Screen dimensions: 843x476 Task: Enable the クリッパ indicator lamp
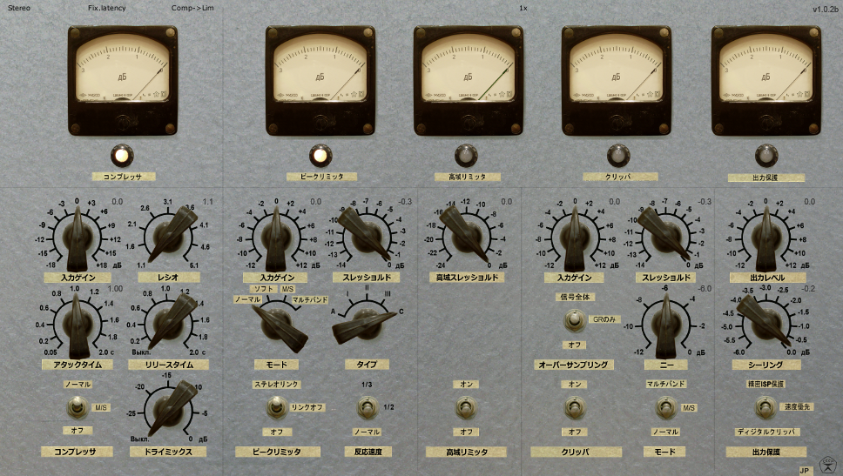617,156
